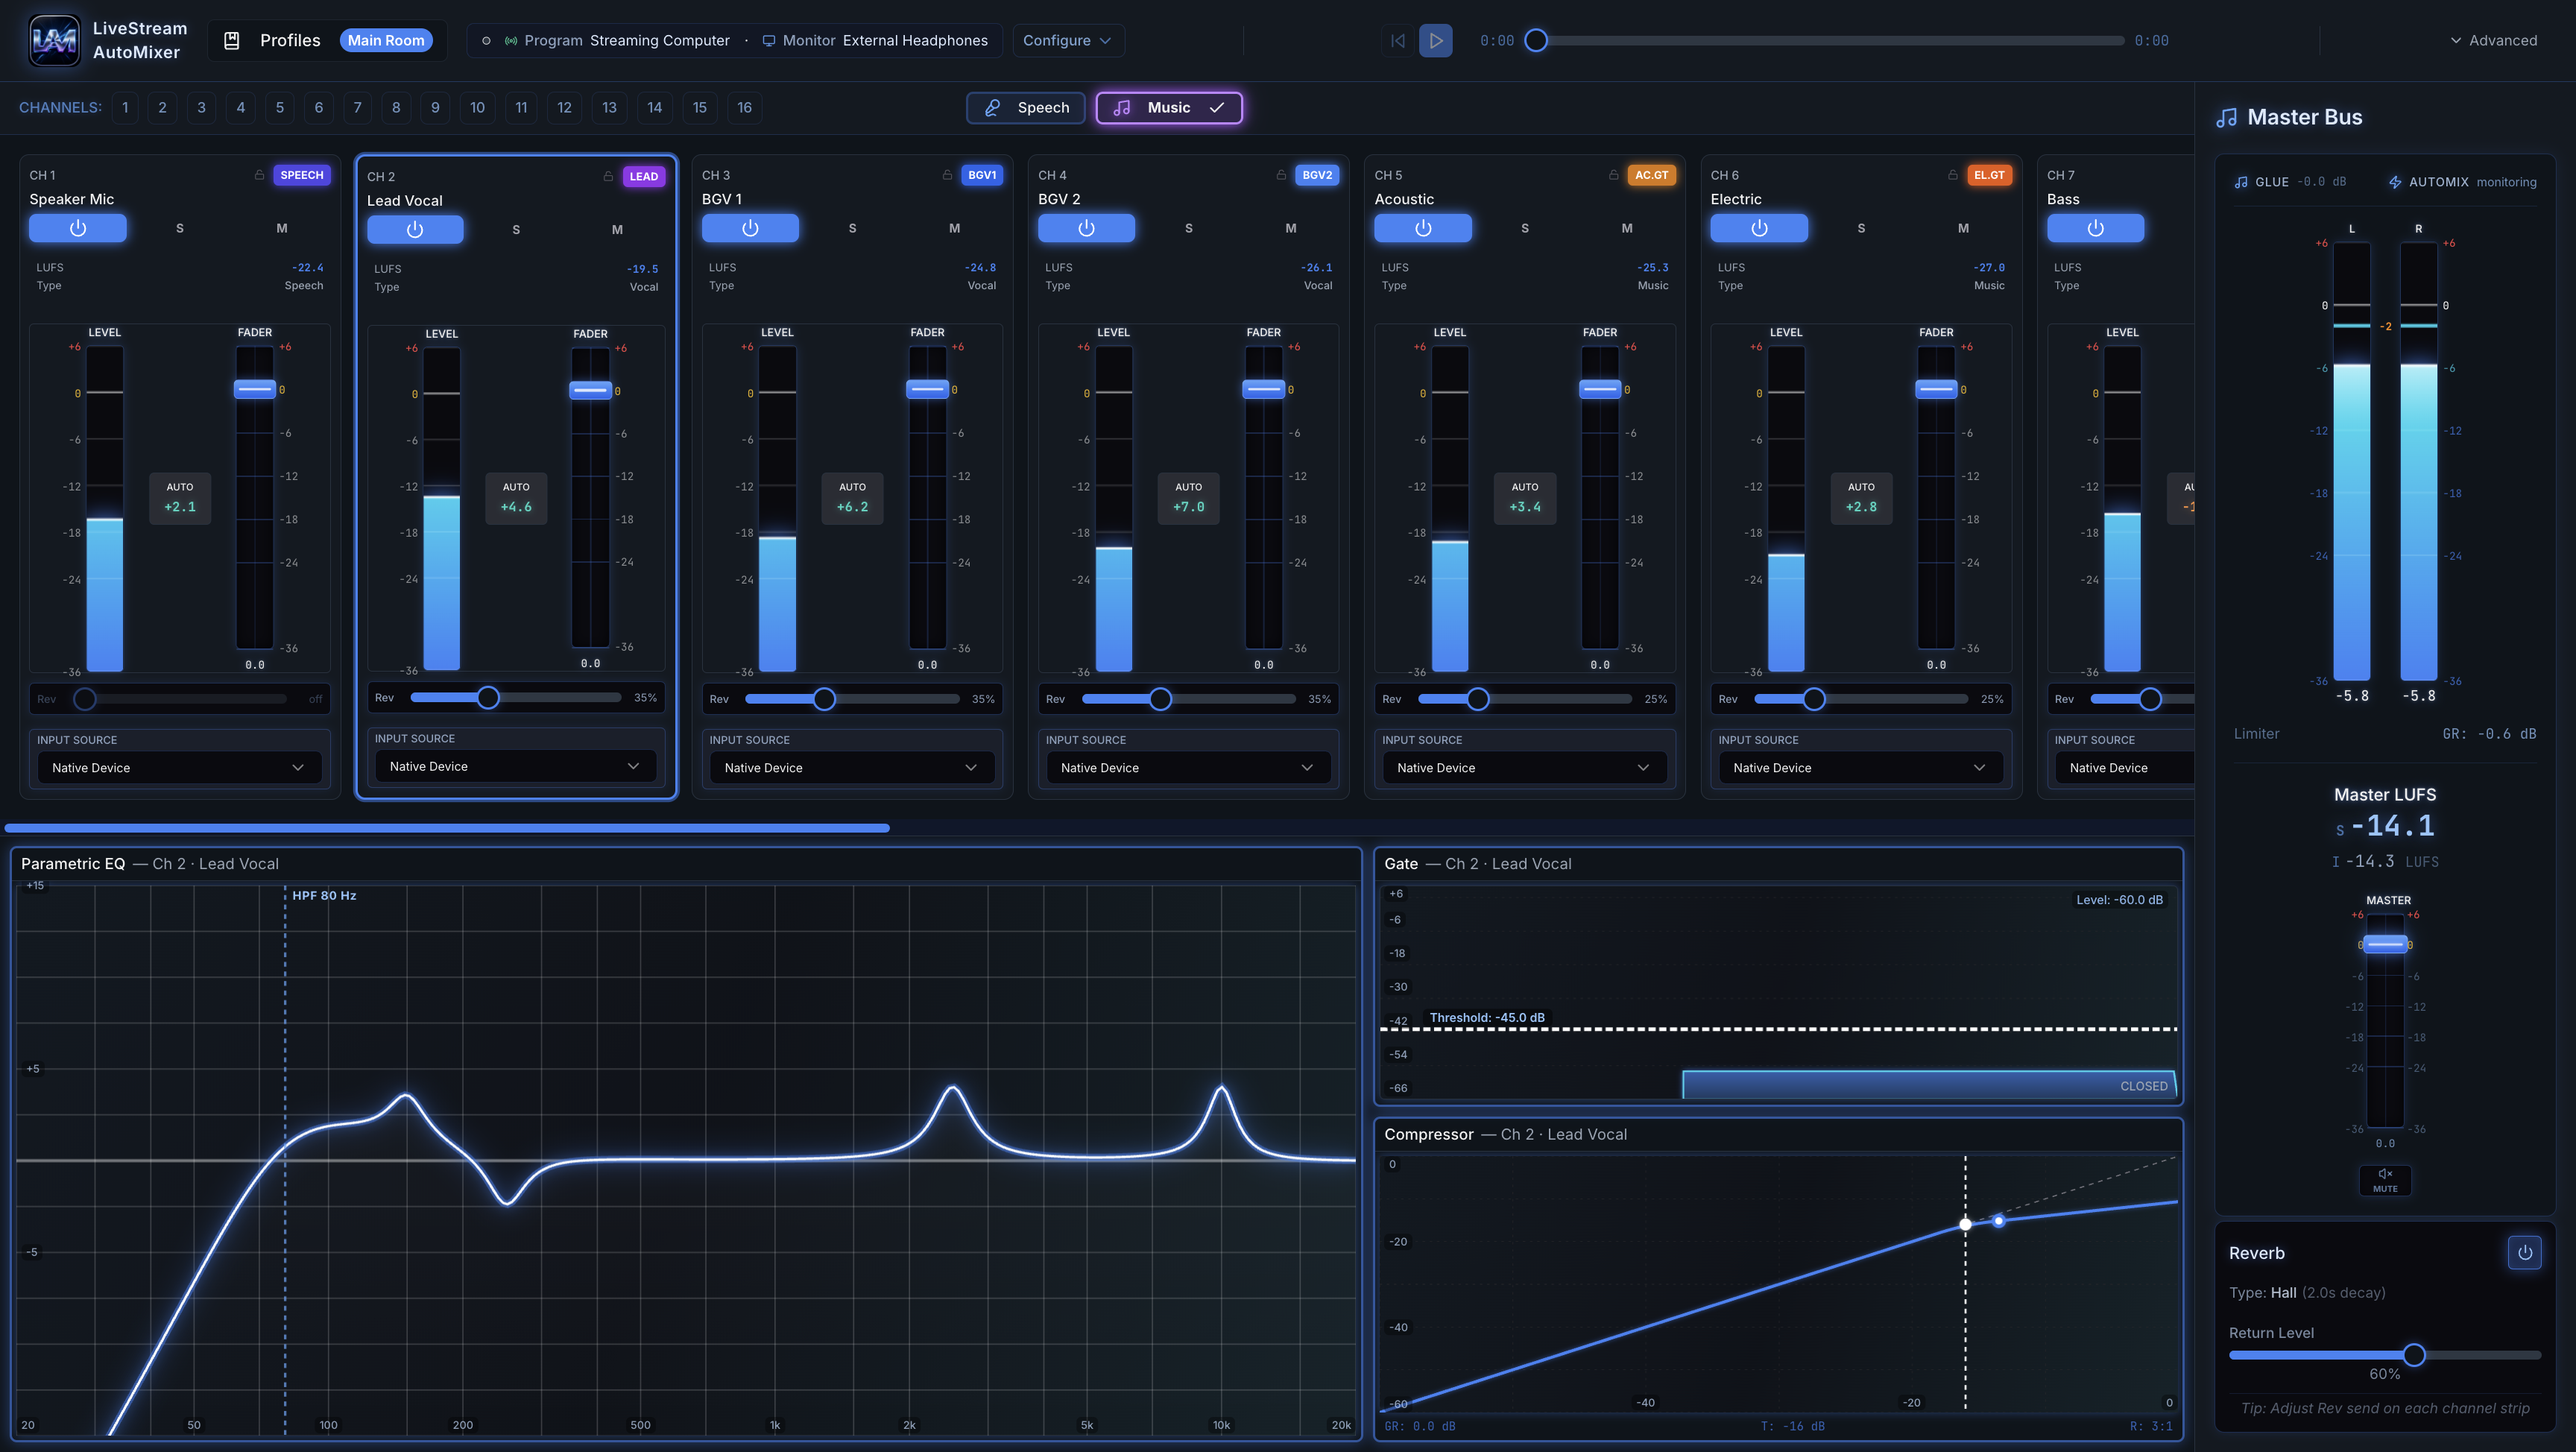Click the horizontal channel strip scrollbar
2576x1452 pixels.
[447, 828]
